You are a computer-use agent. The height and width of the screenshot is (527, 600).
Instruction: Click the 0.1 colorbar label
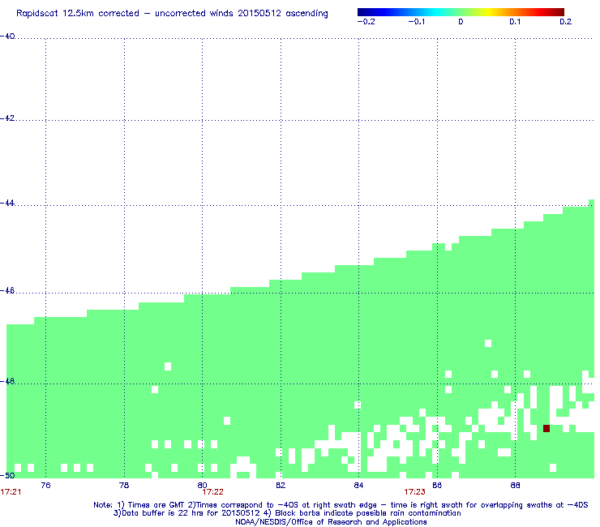tap(515, 22)
